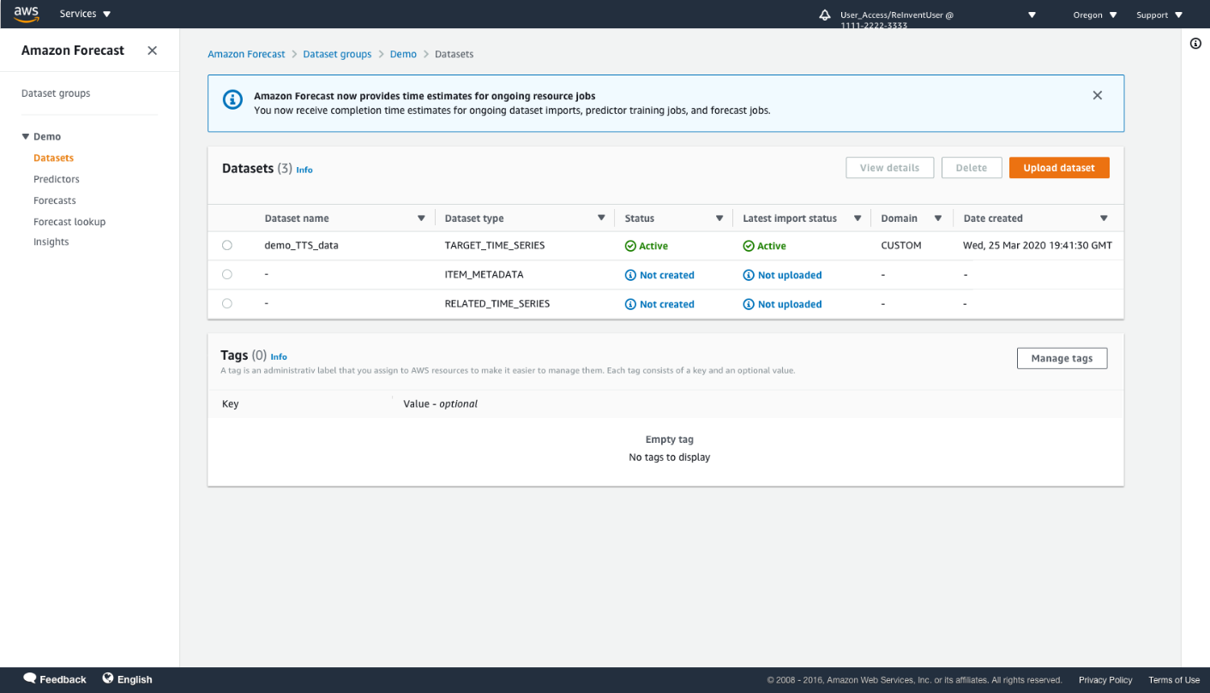Open the help info panel icon at right edge
The image size is (1210, 693).
point(1195,44)
